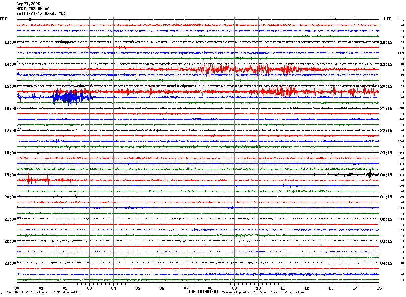Click the 15:00 CDT time label
Viewport: 406px width, 297px height.
[x=10, y=86]
